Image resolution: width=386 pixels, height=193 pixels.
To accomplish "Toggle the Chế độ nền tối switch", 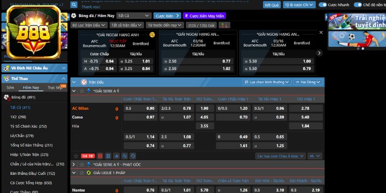I will 358,5.
